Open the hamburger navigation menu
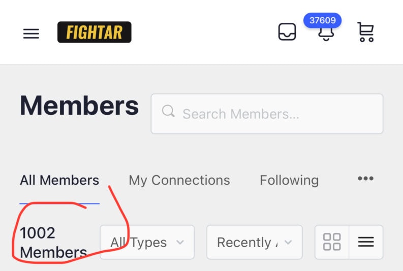Image resolution: width=403 pixels, height=271 pixels. [31, 33]
